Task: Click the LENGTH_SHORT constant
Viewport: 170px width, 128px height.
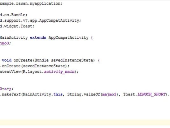Action: point(152,94)
